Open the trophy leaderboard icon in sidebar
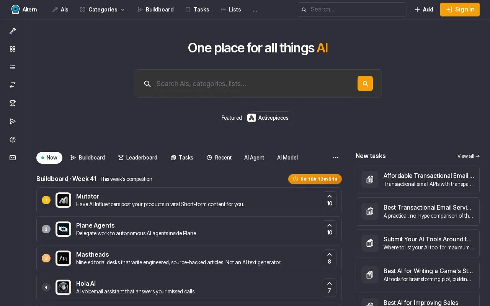The width and height of the screenshot is (490, 306). pos(13,103)
